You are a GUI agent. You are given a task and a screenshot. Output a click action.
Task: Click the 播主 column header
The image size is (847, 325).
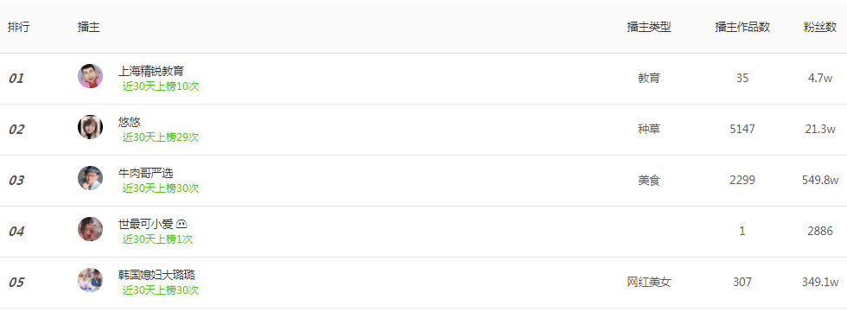pyautogui.click(x=88, y=28)
